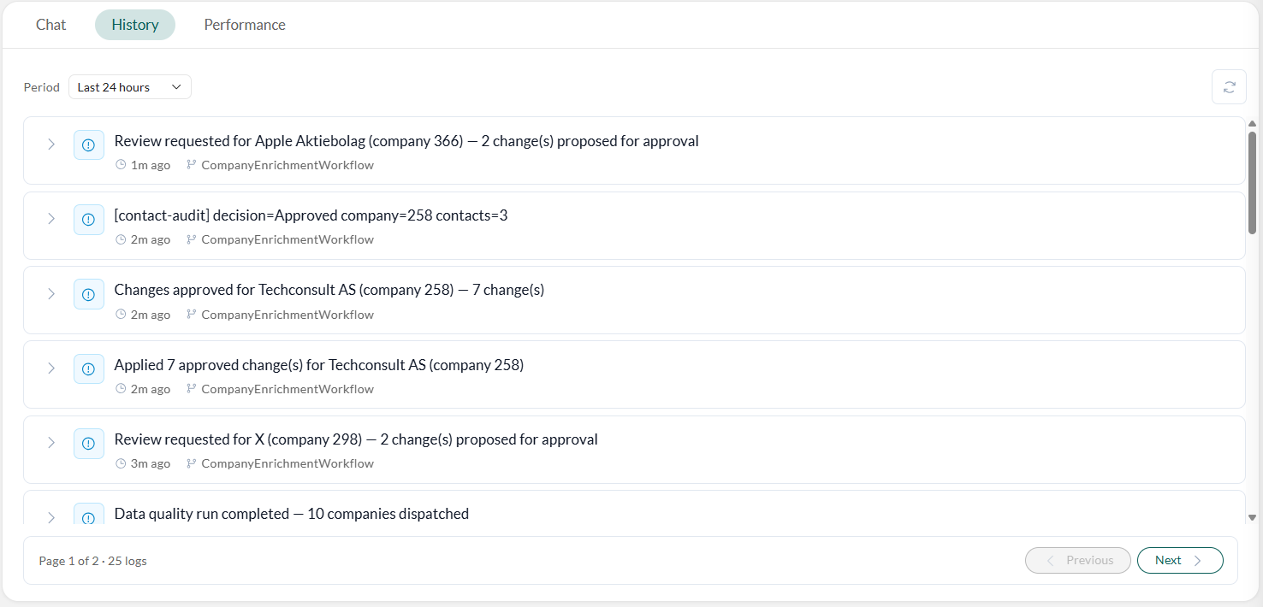
Task: Select the History tab
Action: tap(135, 25)
